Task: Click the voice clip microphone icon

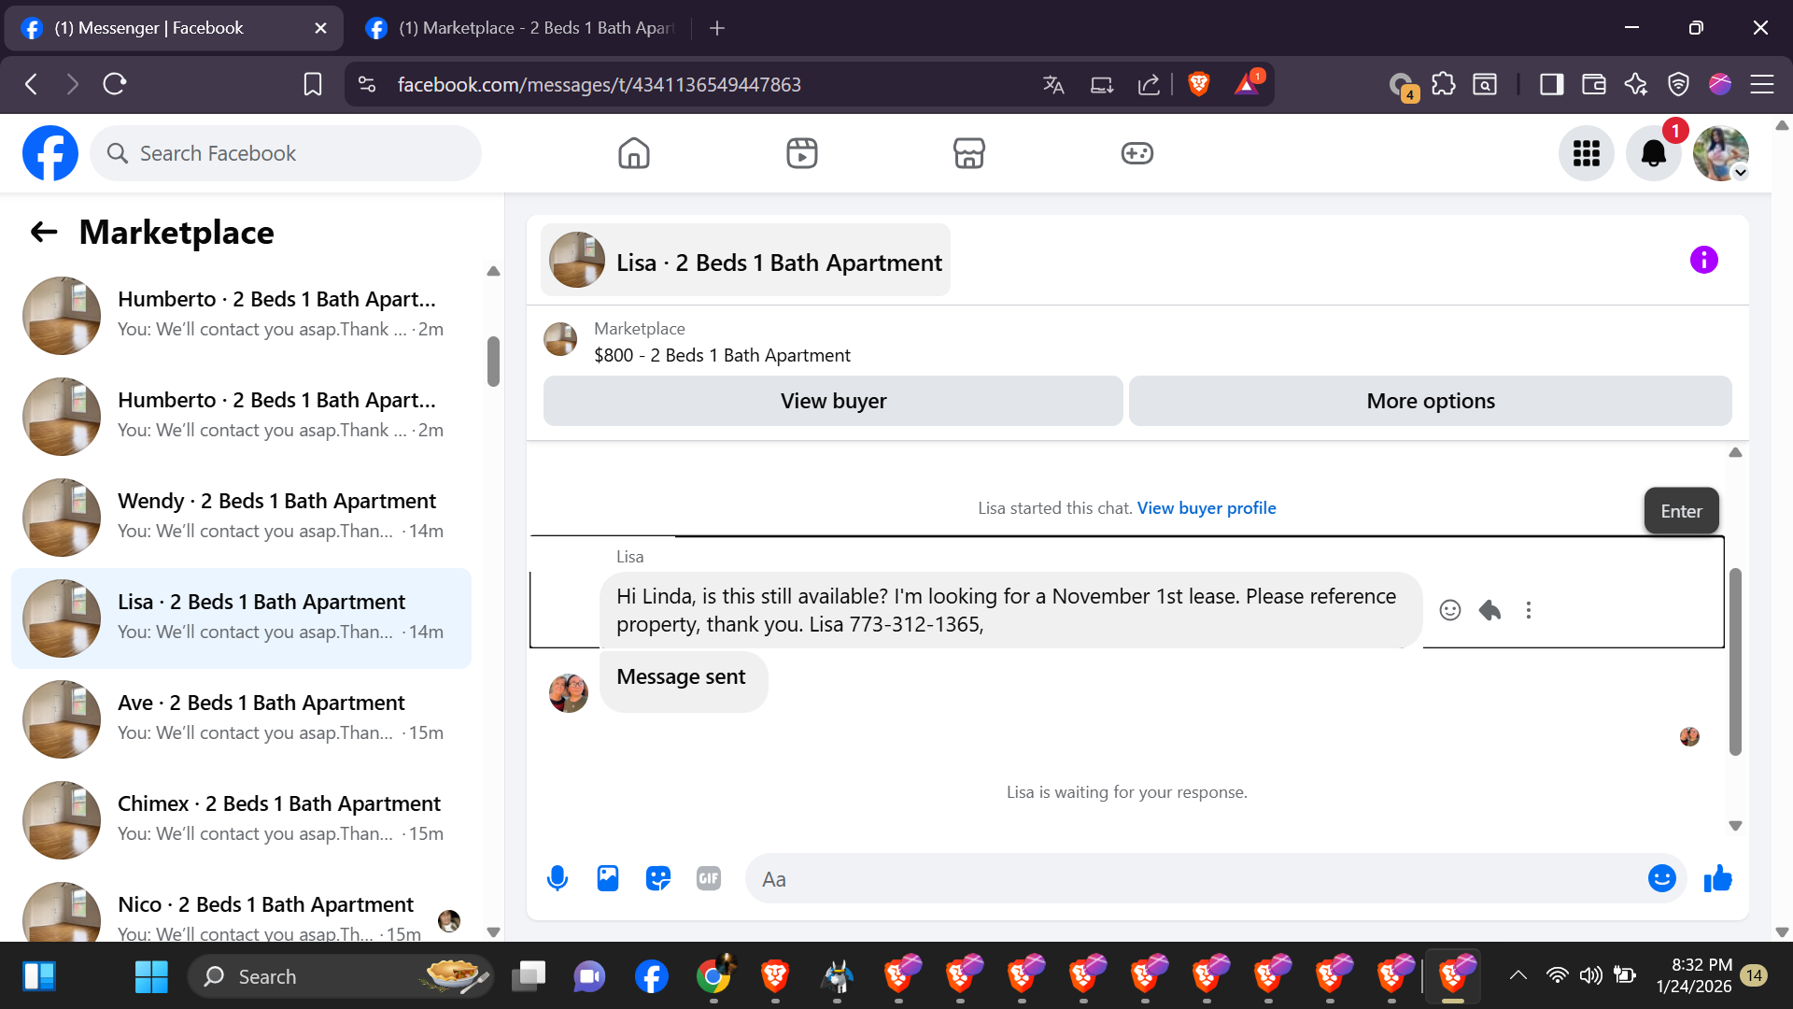Action: 558,878
